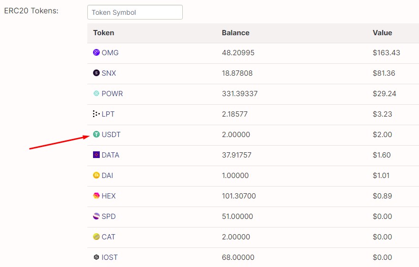Click the SNX token icon

tap(96, 73)
